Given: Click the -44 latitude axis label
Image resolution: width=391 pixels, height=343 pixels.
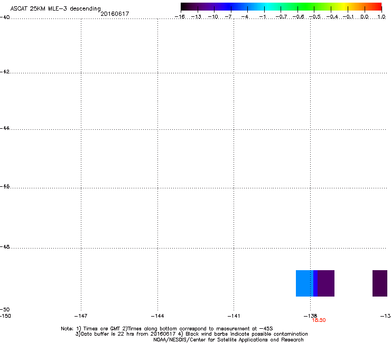Looking at the screenshot, I should coord(5,128).
